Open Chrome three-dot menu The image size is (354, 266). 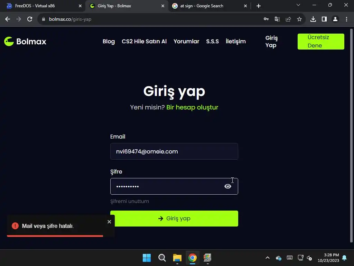[x=346, y=19]
